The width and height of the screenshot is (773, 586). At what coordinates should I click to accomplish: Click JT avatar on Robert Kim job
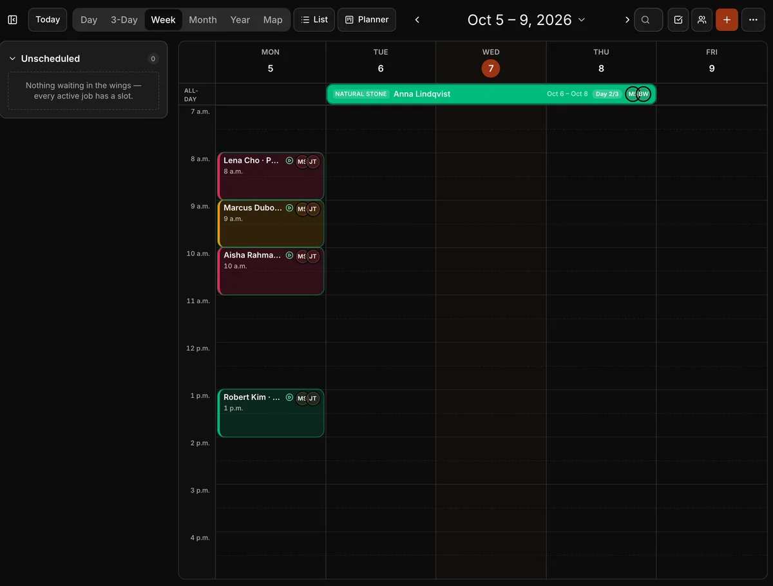point(313,398)
